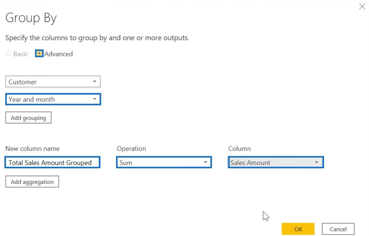Click the Add aggregation button
This screenshot has height=236, width=369.
pyautogui.click(x=32, y=182)
